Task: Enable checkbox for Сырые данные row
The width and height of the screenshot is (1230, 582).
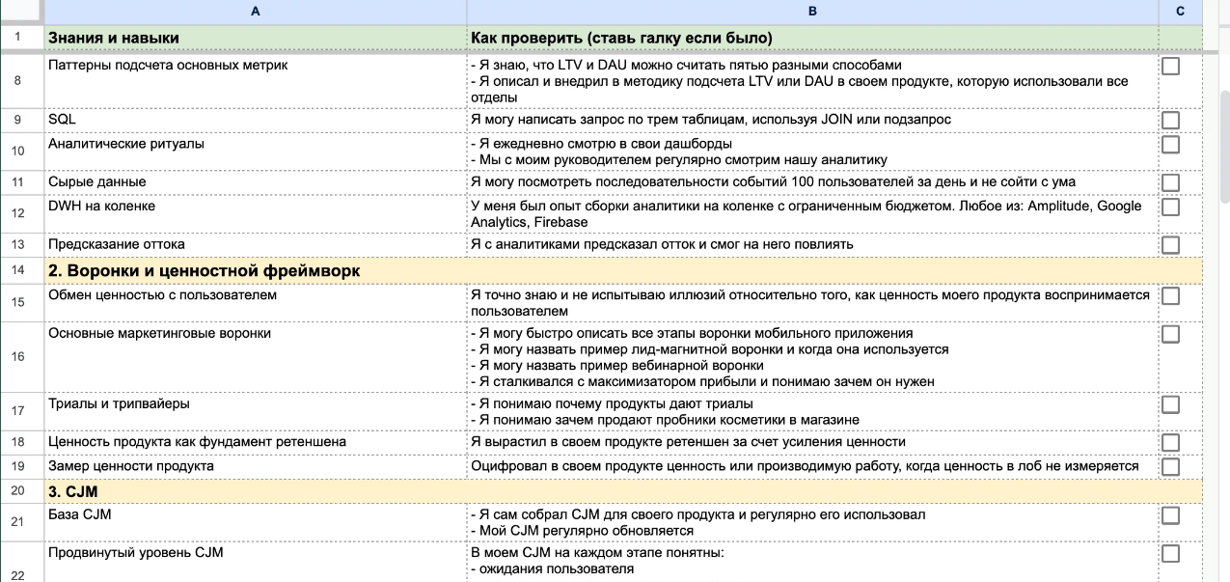Action: click(x=1170, y=182)
